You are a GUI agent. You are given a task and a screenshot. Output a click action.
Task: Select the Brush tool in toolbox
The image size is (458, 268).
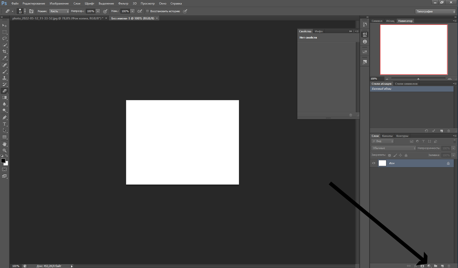pos(5,72)
